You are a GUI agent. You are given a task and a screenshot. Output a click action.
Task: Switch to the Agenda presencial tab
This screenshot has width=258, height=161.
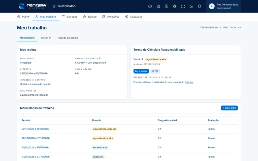pos(68,38)
